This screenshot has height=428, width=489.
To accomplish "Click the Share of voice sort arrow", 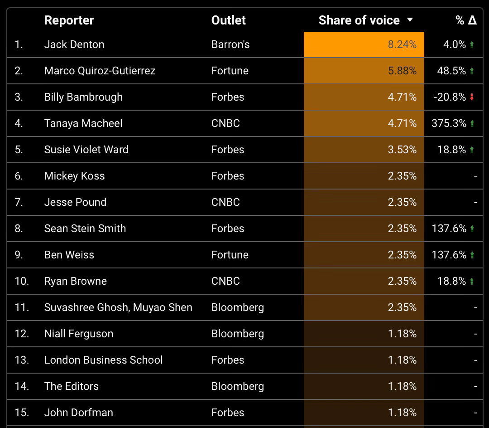I will coord(410,20).
